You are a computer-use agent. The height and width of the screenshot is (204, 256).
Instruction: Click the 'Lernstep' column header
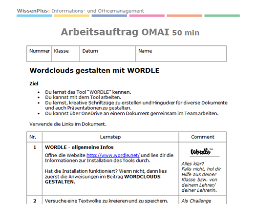(x=110, y=137)
